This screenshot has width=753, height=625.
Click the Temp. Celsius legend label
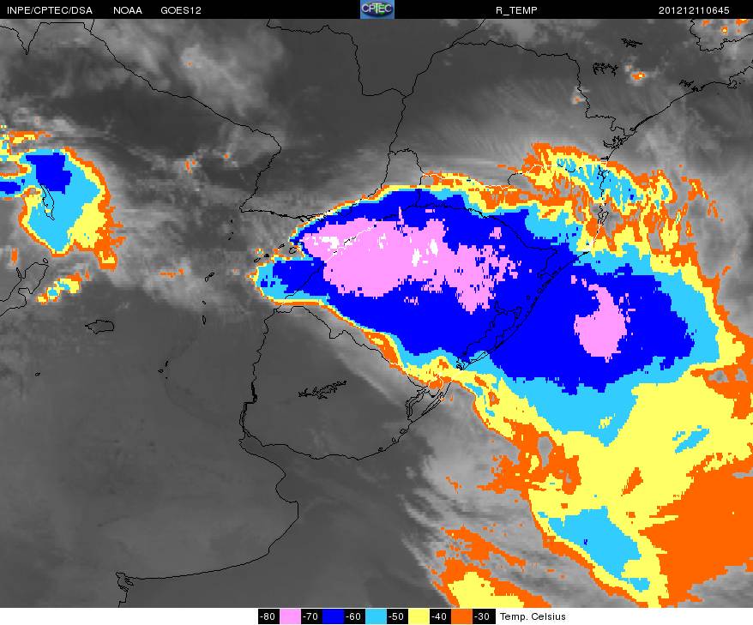click(x=533, y=616)
